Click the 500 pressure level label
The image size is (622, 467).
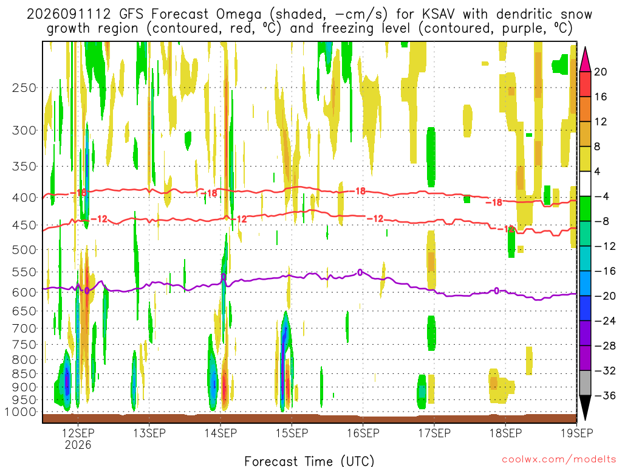[24, 250]
